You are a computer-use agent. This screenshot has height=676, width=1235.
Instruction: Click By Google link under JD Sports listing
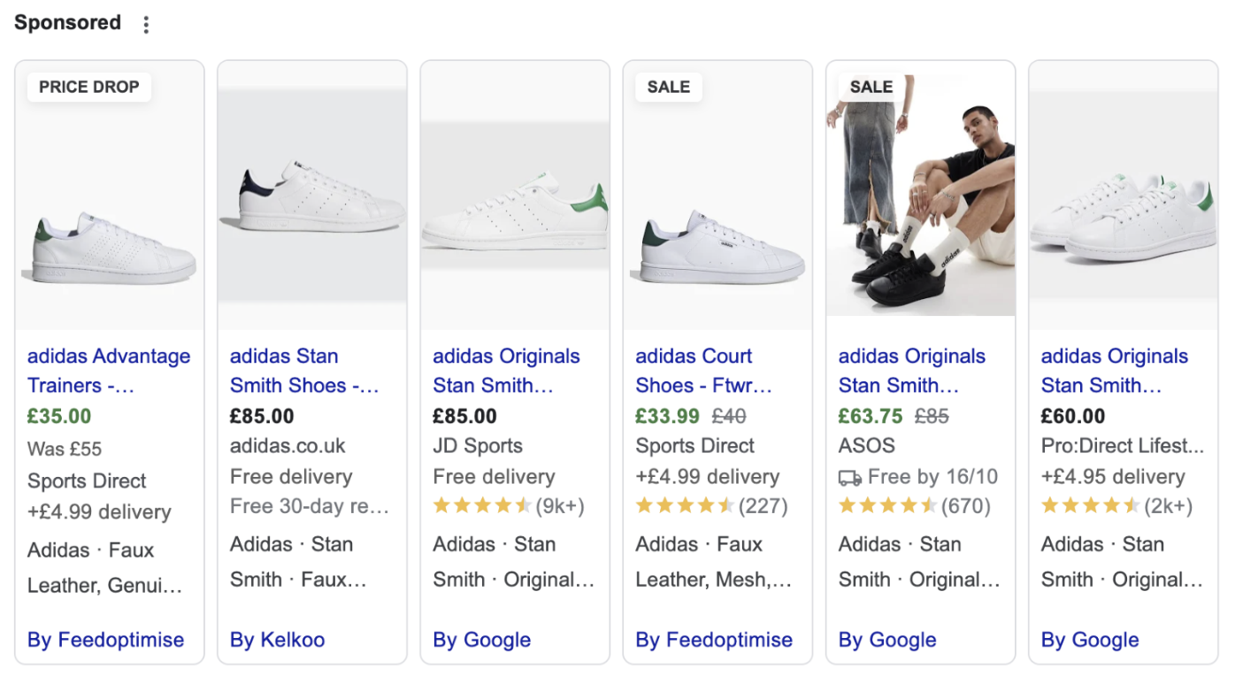[481, 640]
